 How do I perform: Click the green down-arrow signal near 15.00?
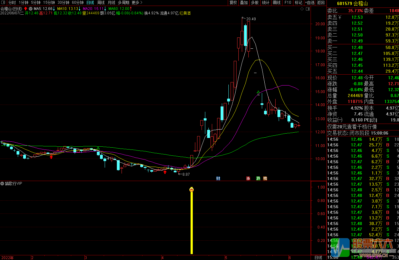pyautogui.click(x=258, y=93)
